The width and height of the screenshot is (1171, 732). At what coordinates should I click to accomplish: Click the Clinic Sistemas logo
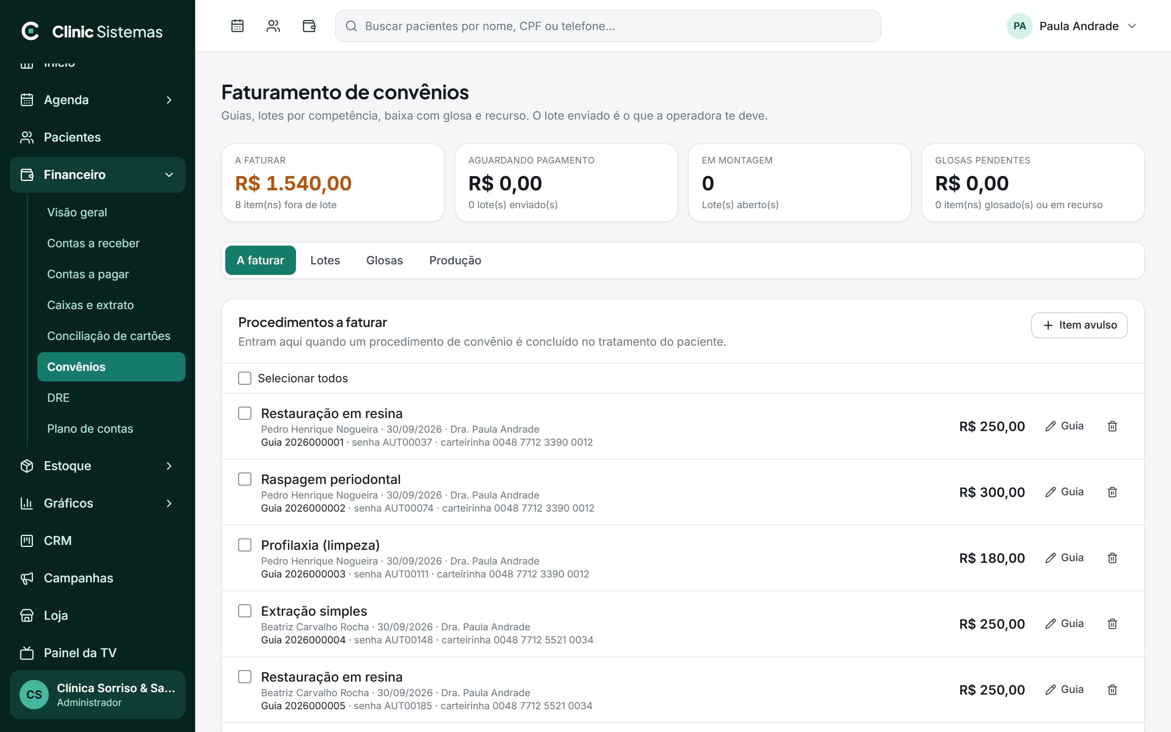(x=92, y=31)
